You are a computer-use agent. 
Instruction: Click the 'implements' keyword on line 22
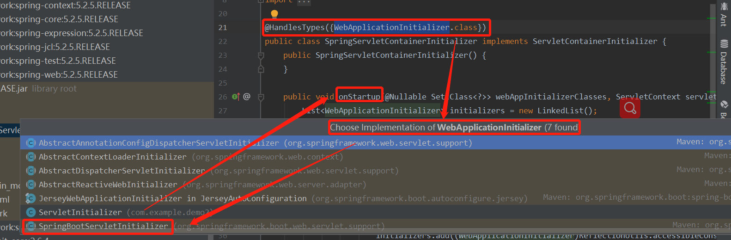click(505, 41)
